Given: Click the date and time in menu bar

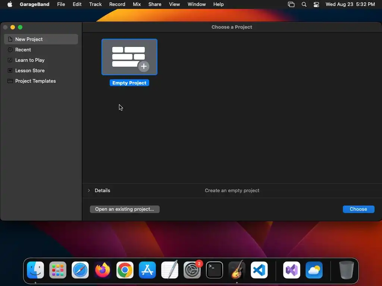Looking at the screenshot, I should (x=350, y=4).
